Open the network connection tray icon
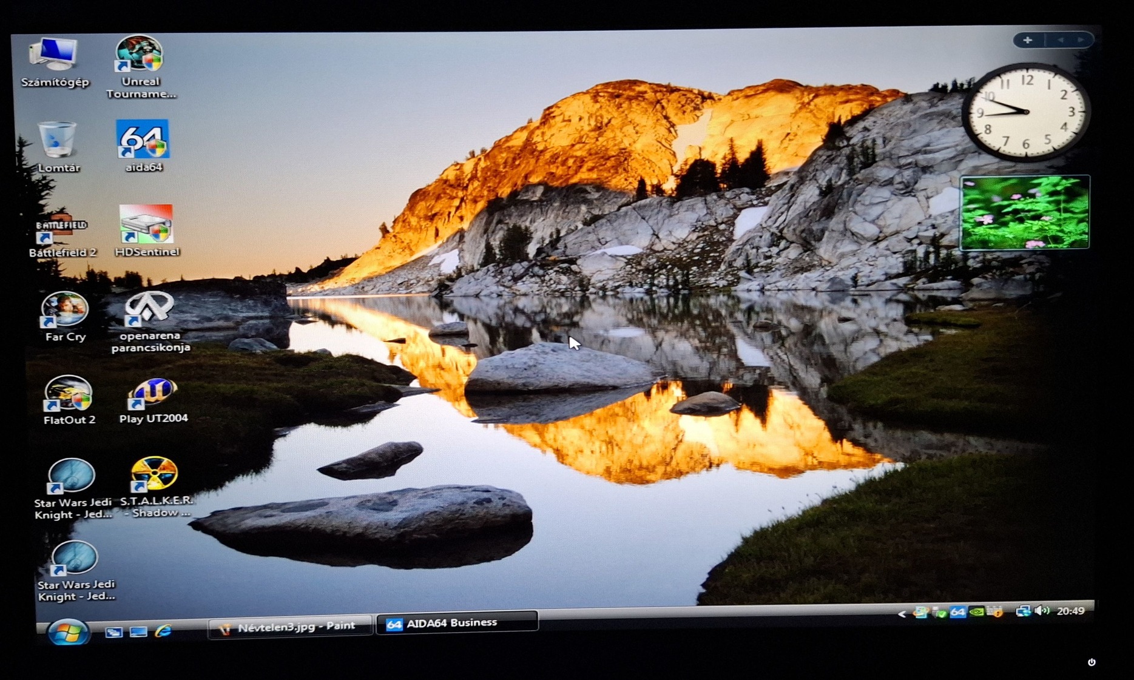Viewport: 1134px width, 680px height. [1023, 611]
